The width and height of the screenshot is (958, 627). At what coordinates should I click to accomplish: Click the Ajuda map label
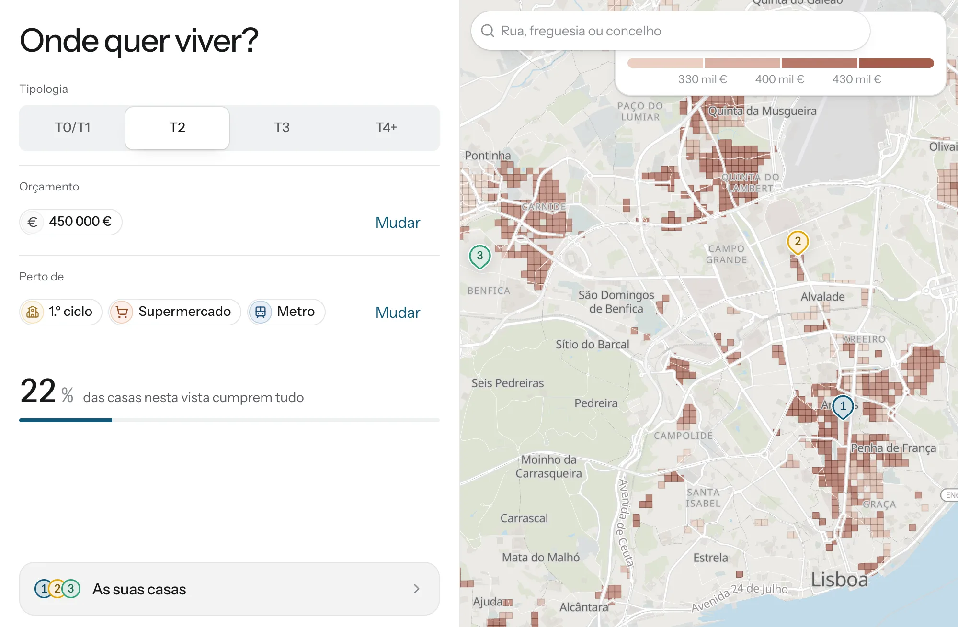[488, 602]
